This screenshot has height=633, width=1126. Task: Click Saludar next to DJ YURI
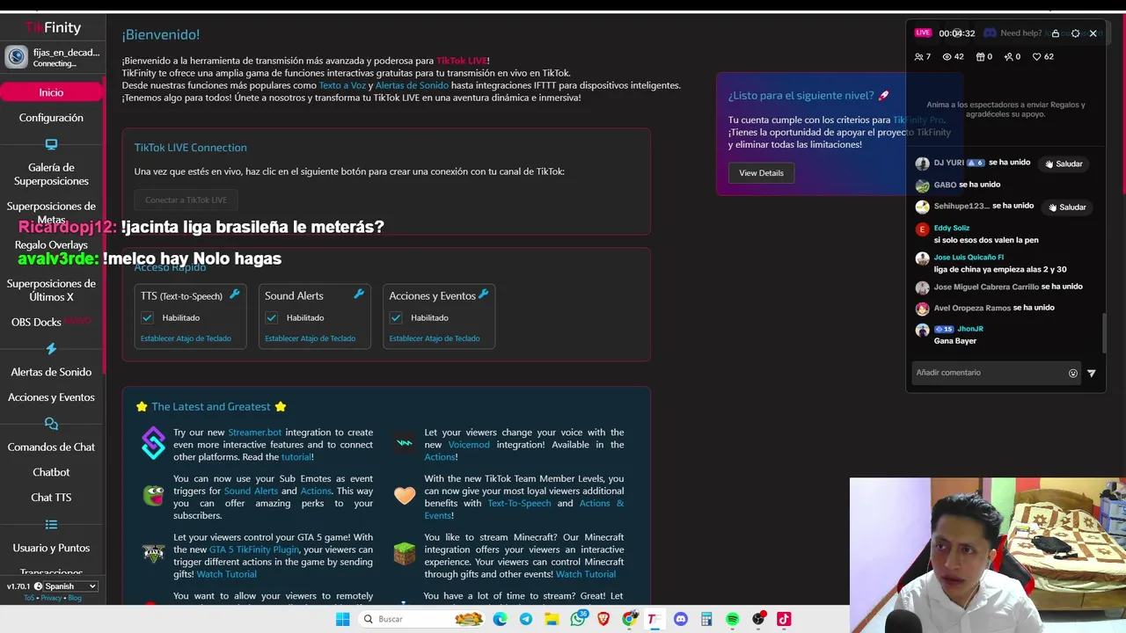(1063, 164)
